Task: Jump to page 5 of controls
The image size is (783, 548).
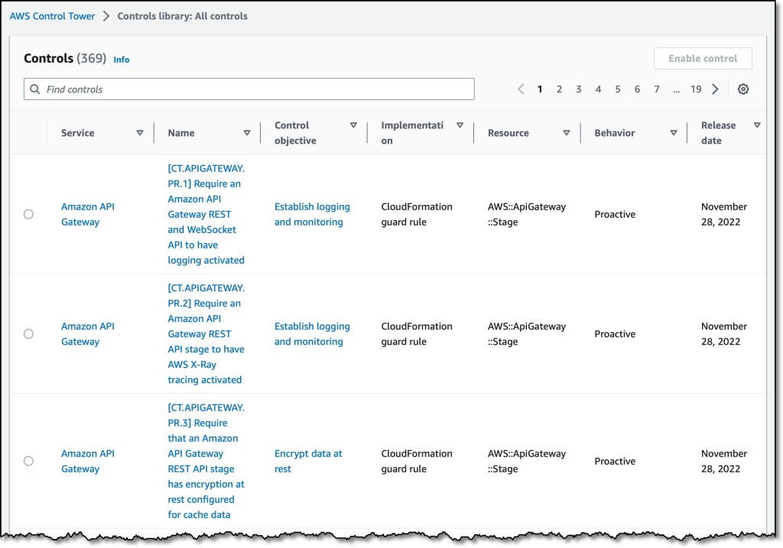Action: coord(618,89)
